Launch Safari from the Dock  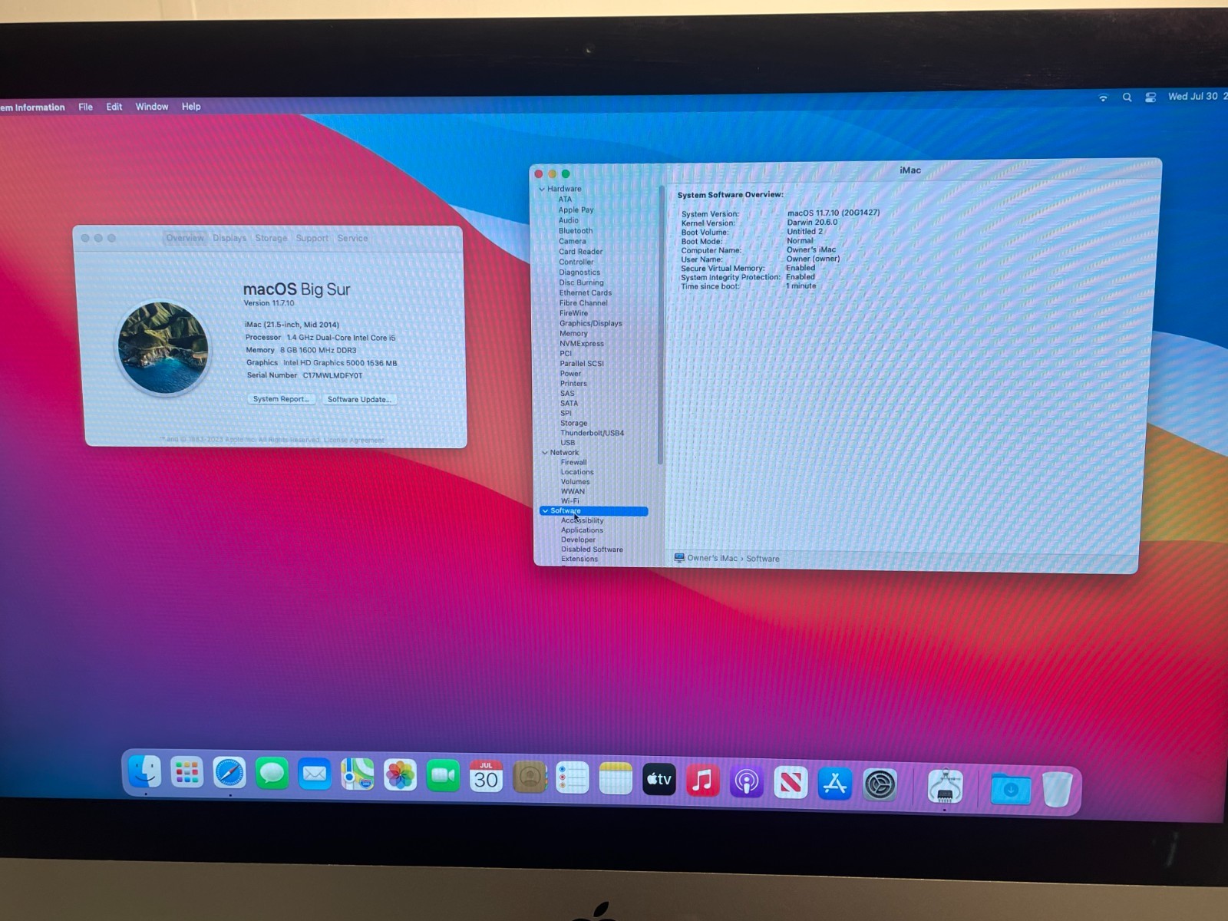[229, 774]
